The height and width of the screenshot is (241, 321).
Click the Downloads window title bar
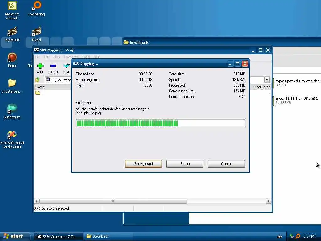coord(222,42)
